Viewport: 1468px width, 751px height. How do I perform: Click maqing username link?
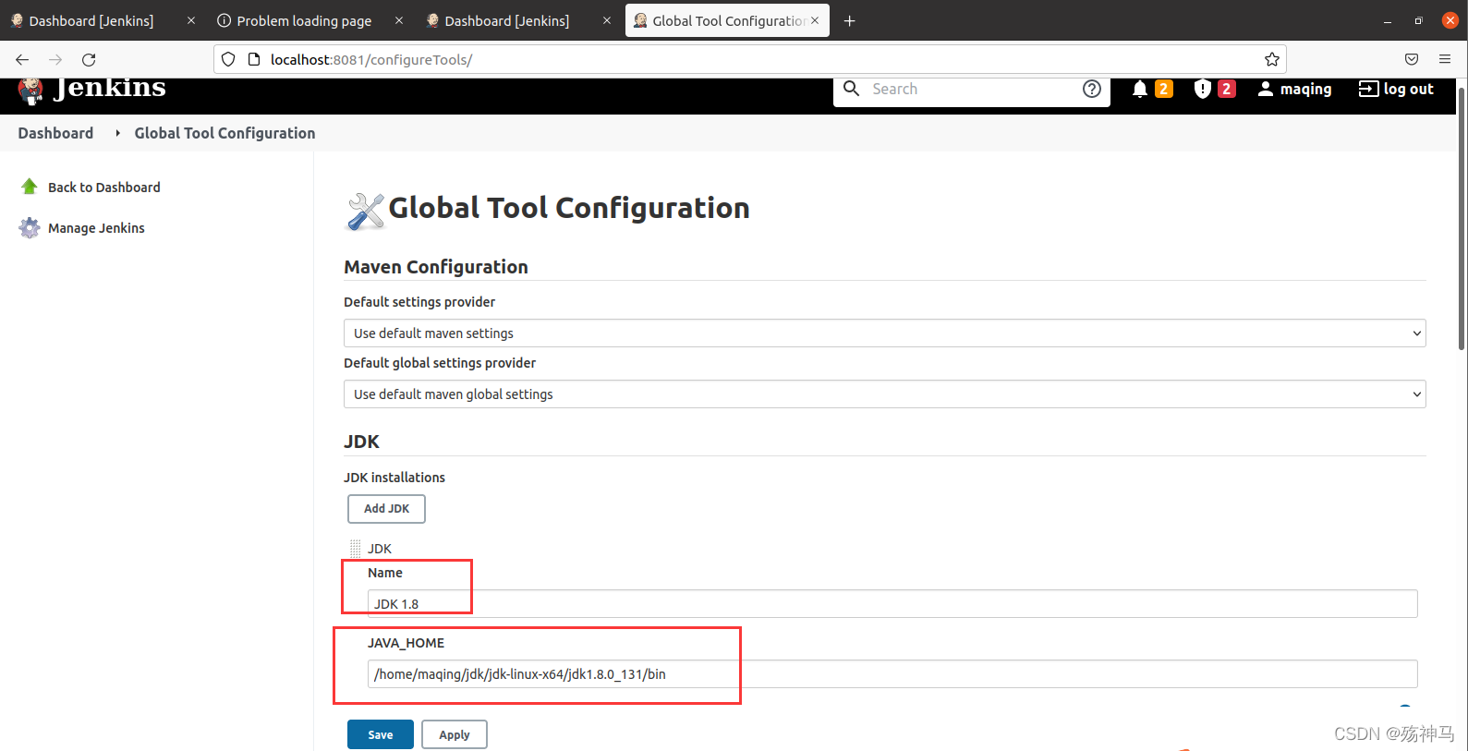pos(1305,89)
